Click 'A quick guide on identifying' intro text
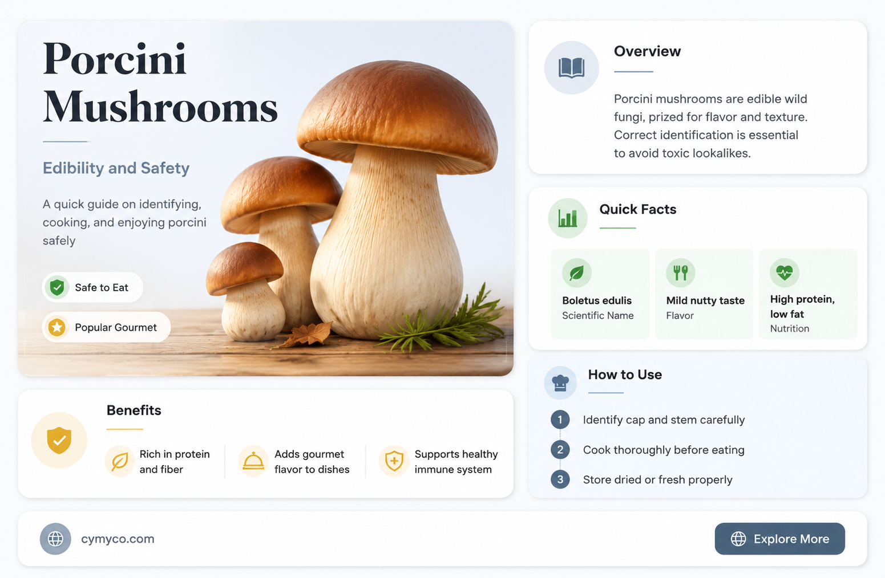 (x=124, y=222)
